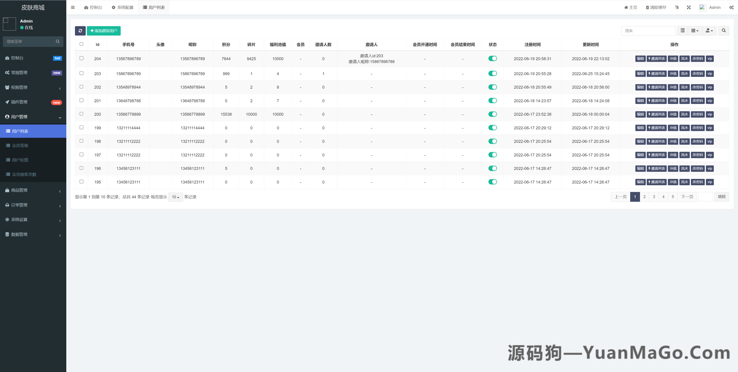The width and height of the screenshot is (738, 372).
Task: Click the refresh icon above the user table
Action: pos(80,31)
